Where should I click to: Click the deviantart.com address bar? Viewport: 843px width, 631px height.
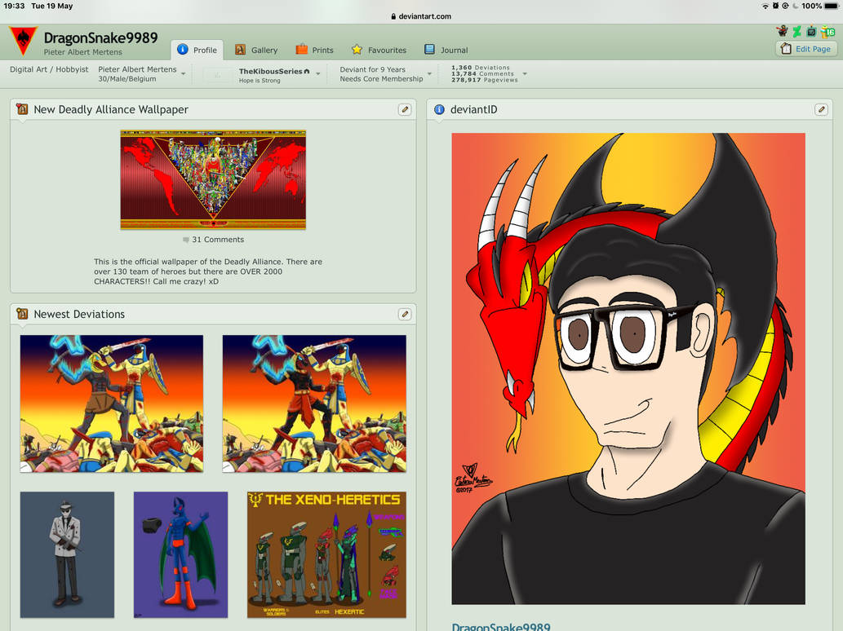[x=421, y=16]
